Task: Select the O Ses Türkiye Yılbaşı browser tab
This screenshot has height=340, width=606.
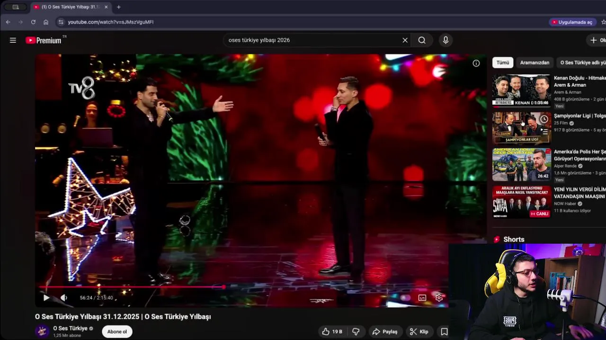Action: [x=71, y=7]
